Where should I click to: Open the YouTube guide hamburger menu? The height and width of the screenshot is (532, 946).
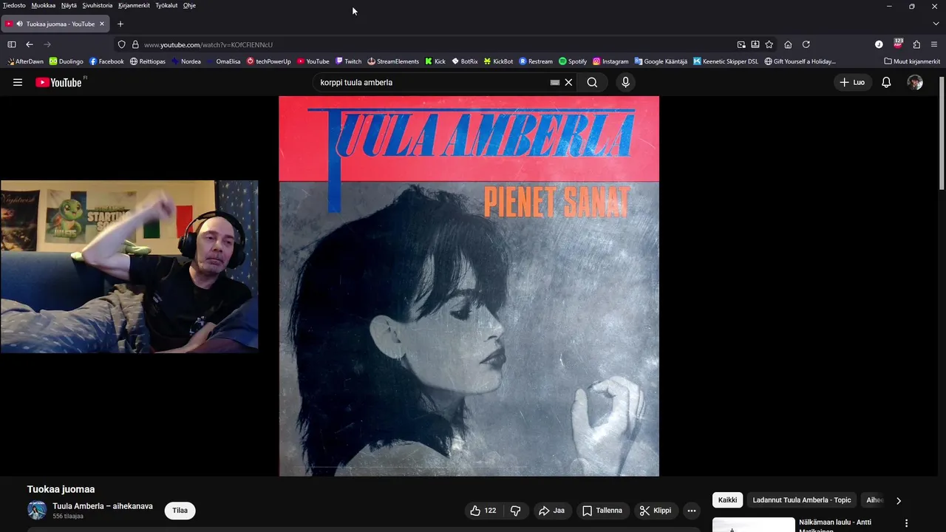(18, 83)
